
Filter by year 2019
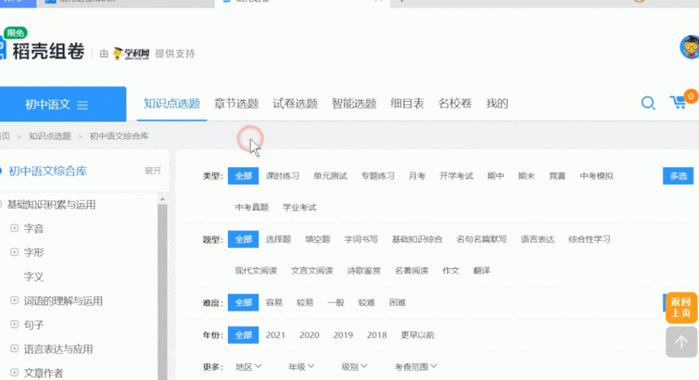point(343,335)
